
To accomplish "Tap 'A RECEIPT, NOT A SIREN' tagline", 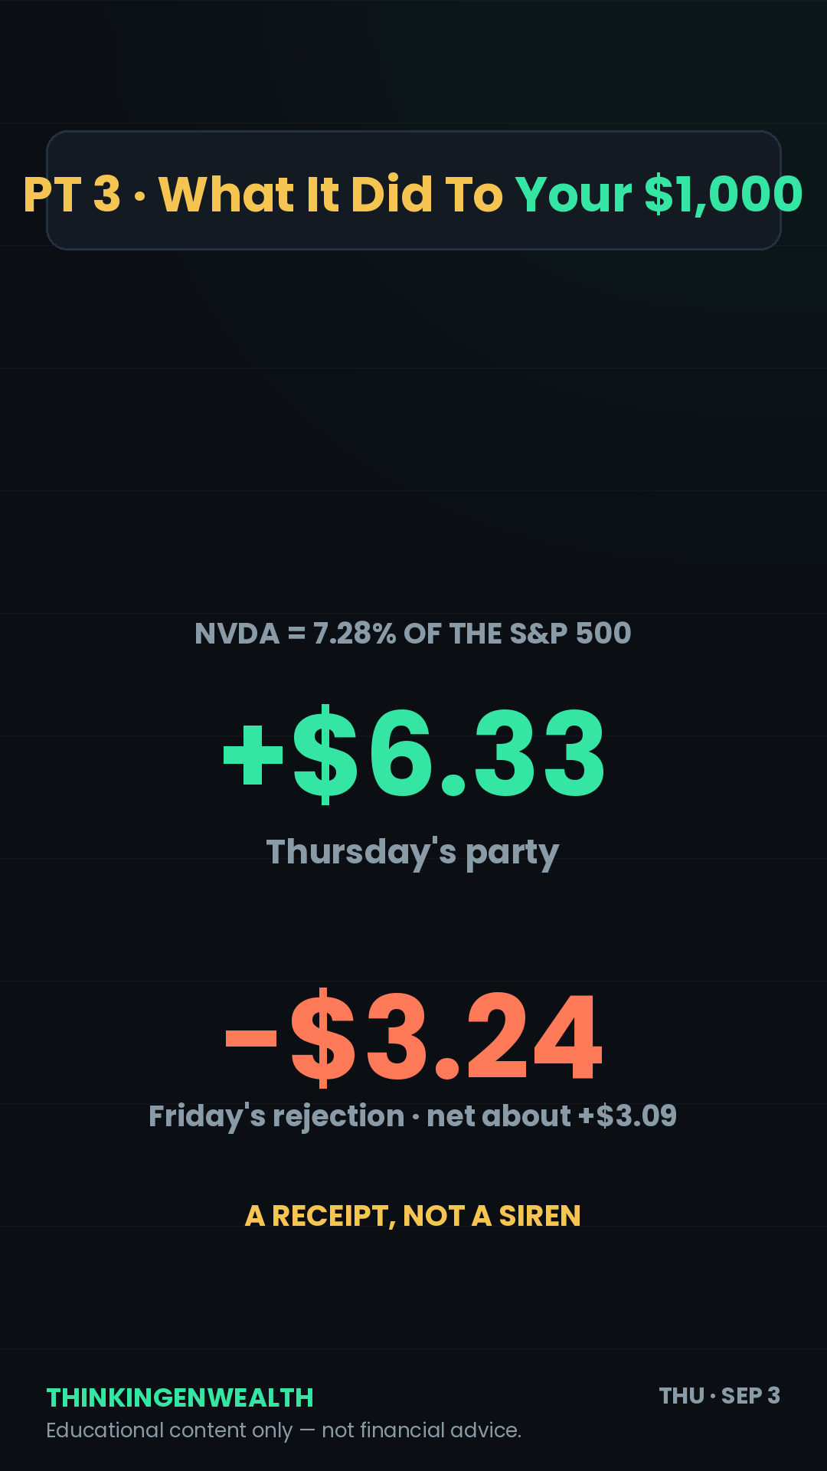I will tap(413, 1216).
